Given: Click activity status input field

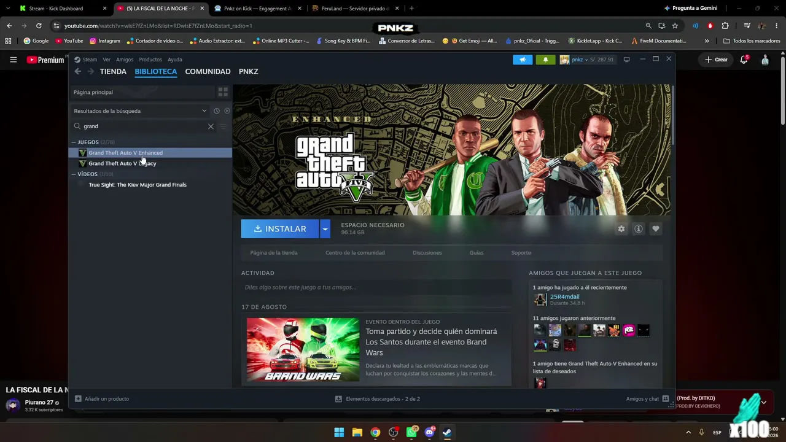Looking at the screenshot, I should [x=376, y=287].
